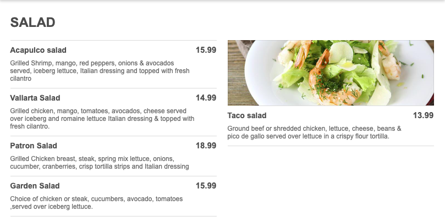Click "fresh cilantro." ending the Vallarta description

(x=30, y=126)
